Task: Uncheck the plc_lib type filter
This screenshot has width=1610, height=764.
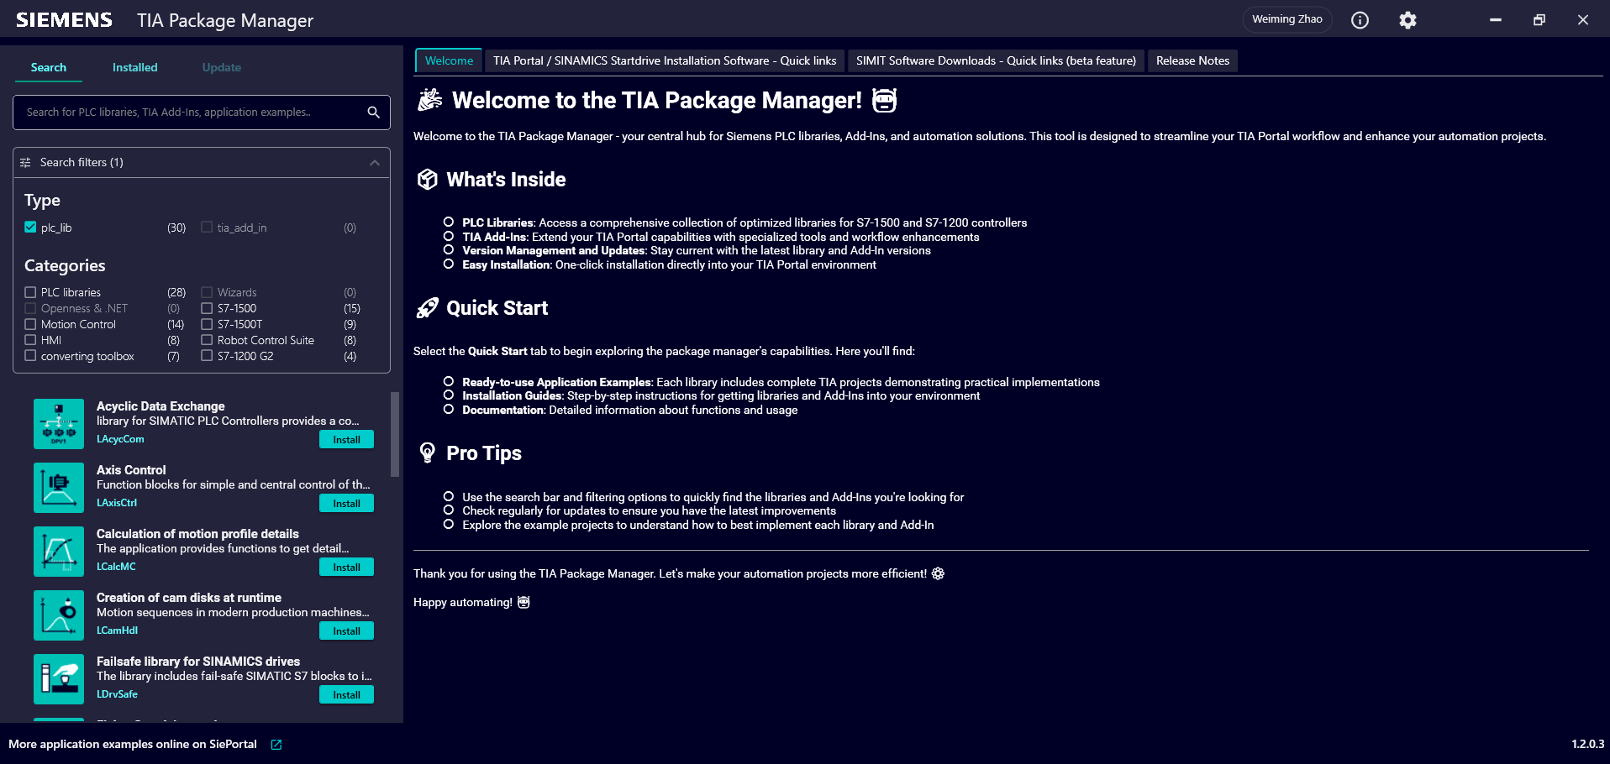Action: point(31,228)
